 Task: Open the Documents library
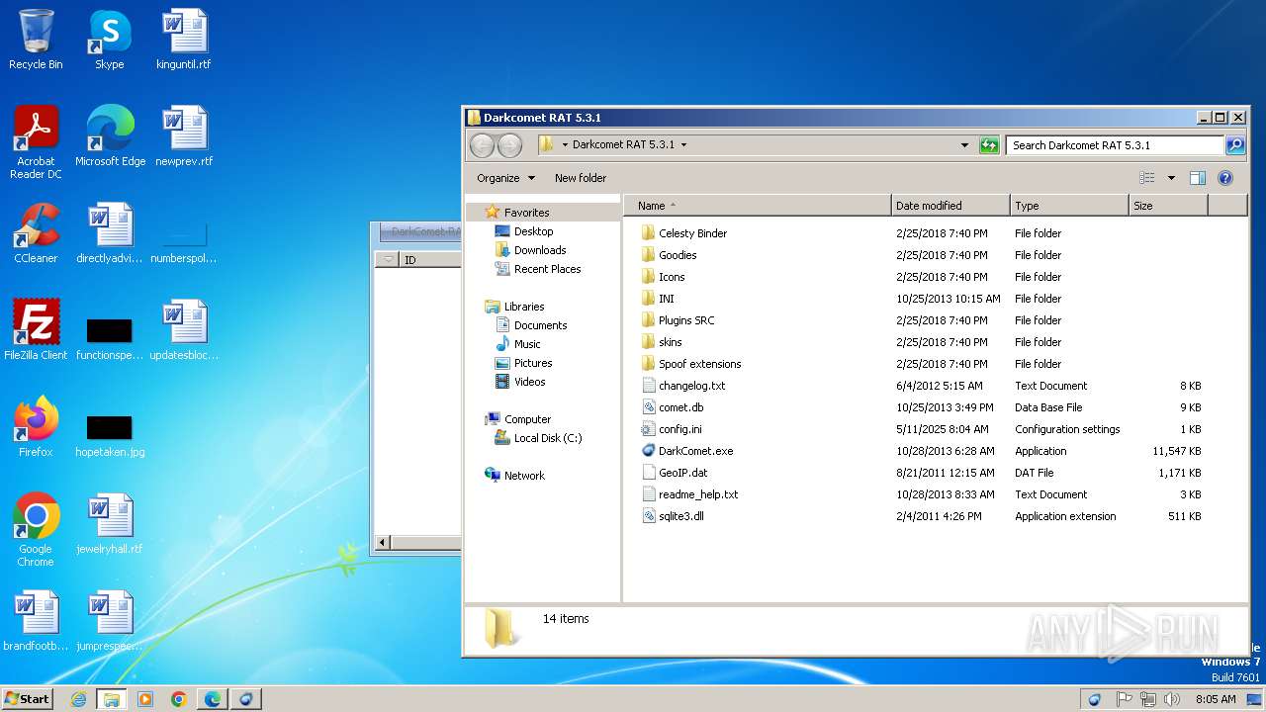540,325
